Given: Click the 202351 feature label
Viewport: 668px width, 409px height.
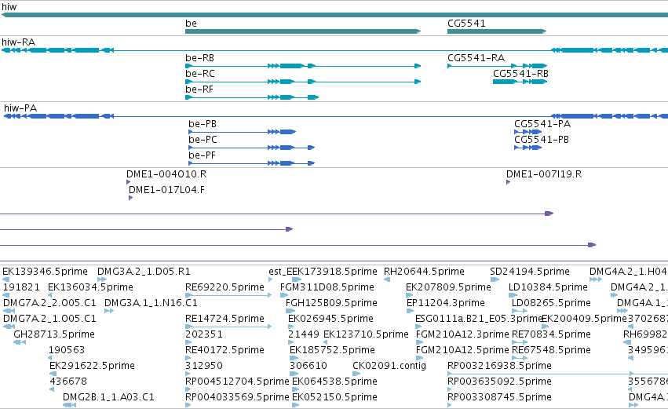Looking at the screenshot, I should pos(203,335).
